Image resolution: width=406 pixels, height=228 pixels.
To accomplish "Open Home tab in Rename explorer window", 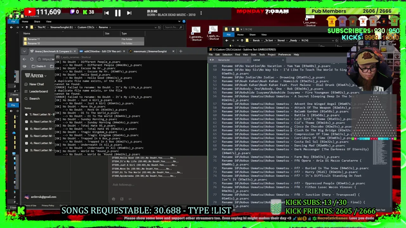I will pos(25,22).
